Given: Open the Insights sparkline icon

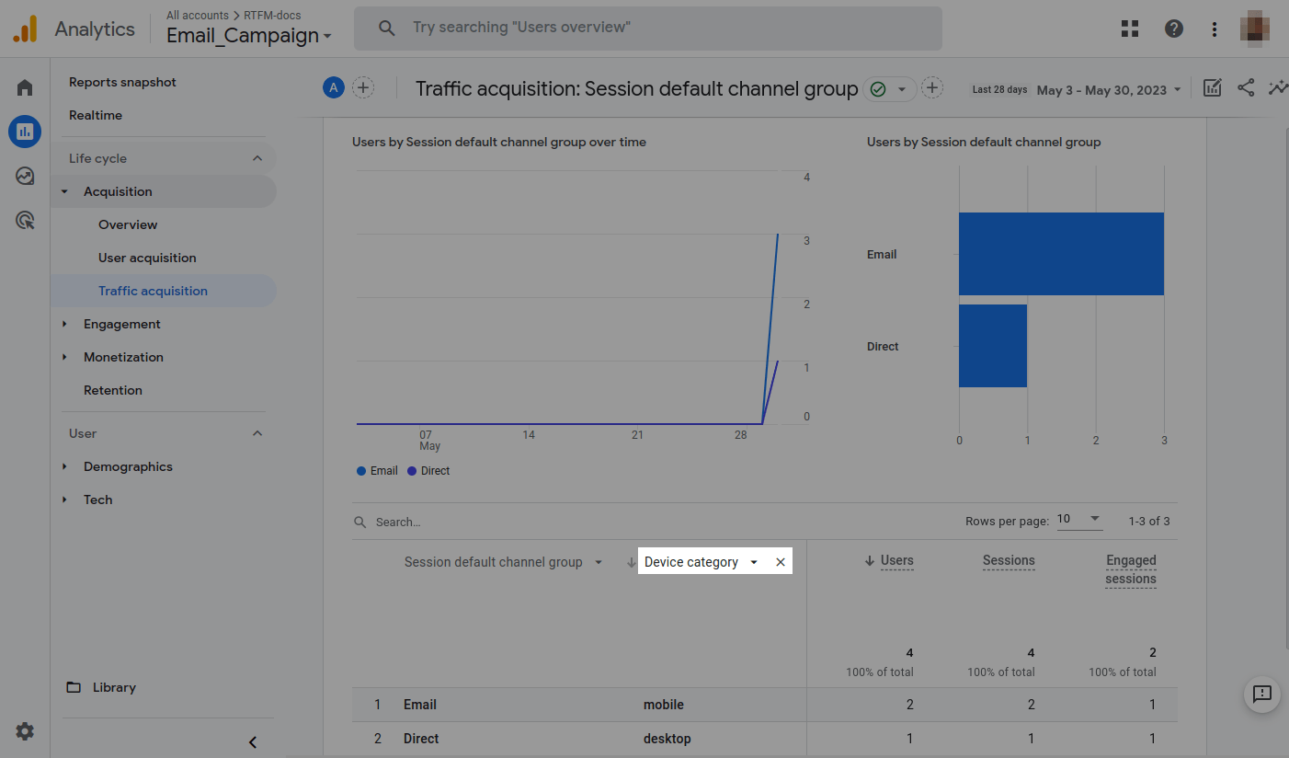Looking at the screenshot, I should pyautogui.click(x=1277, y=88).
